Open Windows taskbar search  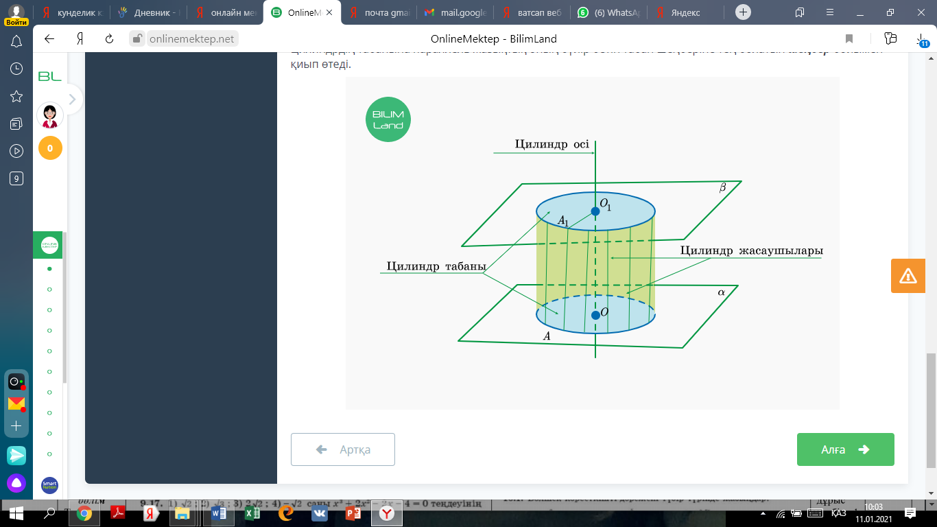49,513
